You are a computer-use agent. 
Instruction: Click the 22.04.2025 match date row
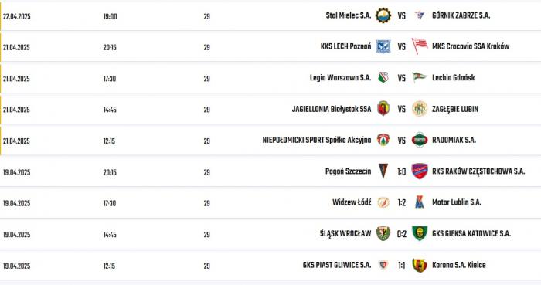coord(270,16)
